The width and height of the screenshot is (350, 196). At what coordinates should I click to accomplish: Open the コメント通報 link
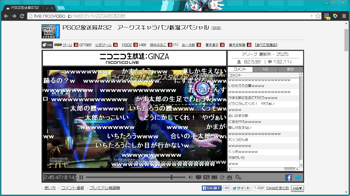click(x=72, y=188)
